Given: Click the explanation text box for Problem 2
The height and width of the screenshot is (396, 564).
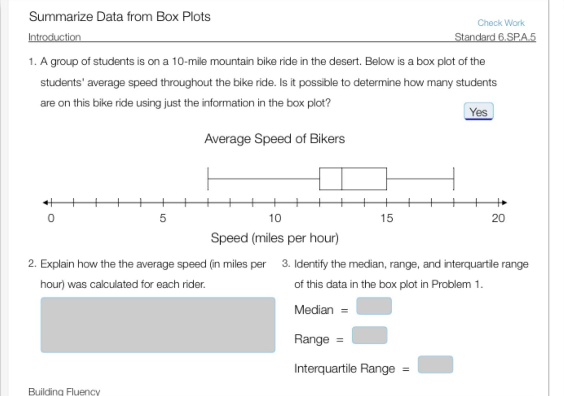Looking at the screenshot, I should coord(158,325).
